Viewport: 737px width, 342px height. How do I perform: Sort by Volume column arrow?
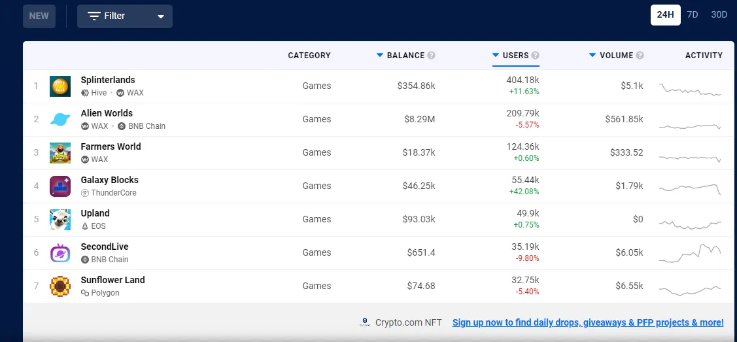coord(592,56)
